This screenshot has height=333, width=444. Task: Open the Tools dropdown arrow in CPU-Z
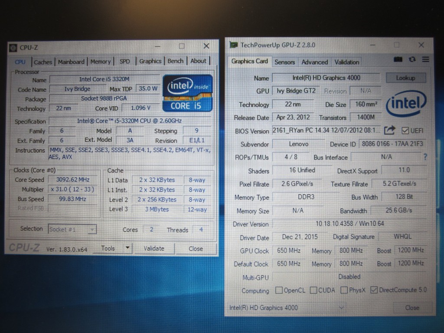point(128,248)
